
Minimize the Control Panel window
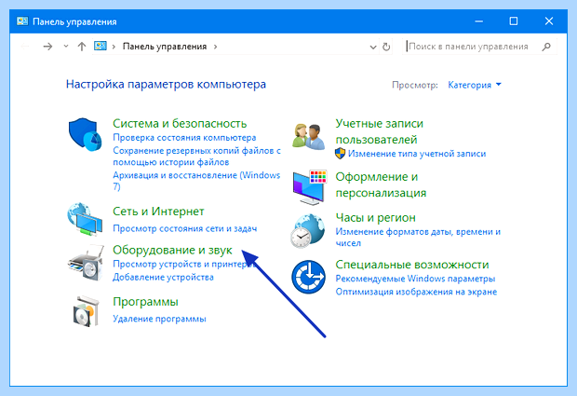(x=478, y=21)
